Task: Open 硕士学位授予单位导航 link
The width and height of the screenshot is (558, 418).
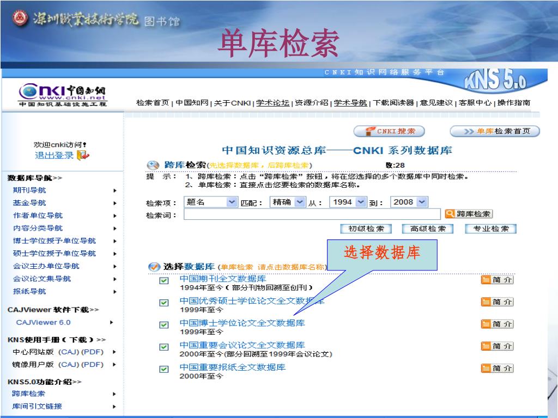Action: pyautogui.click(x=54, y=254)
